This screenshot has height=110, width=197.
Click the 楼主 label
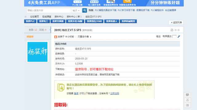click(158, 37)
